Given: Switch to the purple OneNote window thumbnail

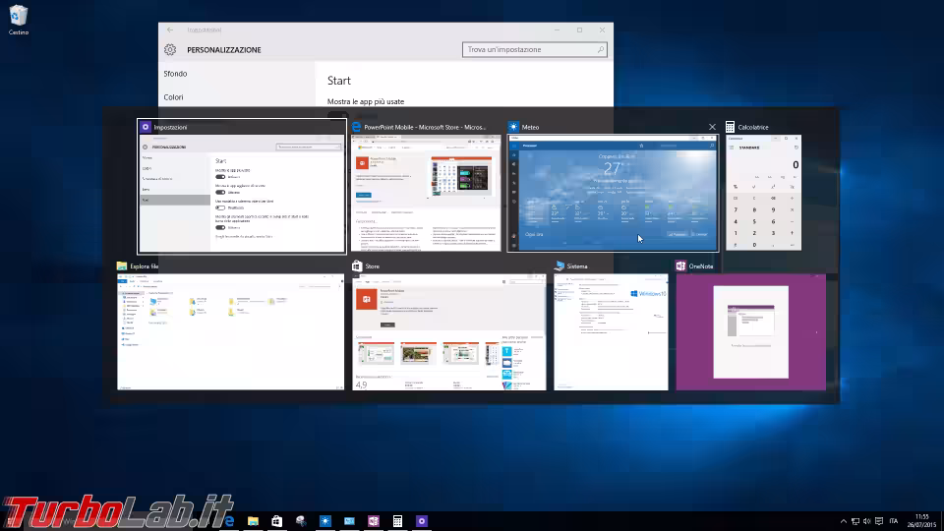Looking at the screenshot, I should click(x=750, y=331).
